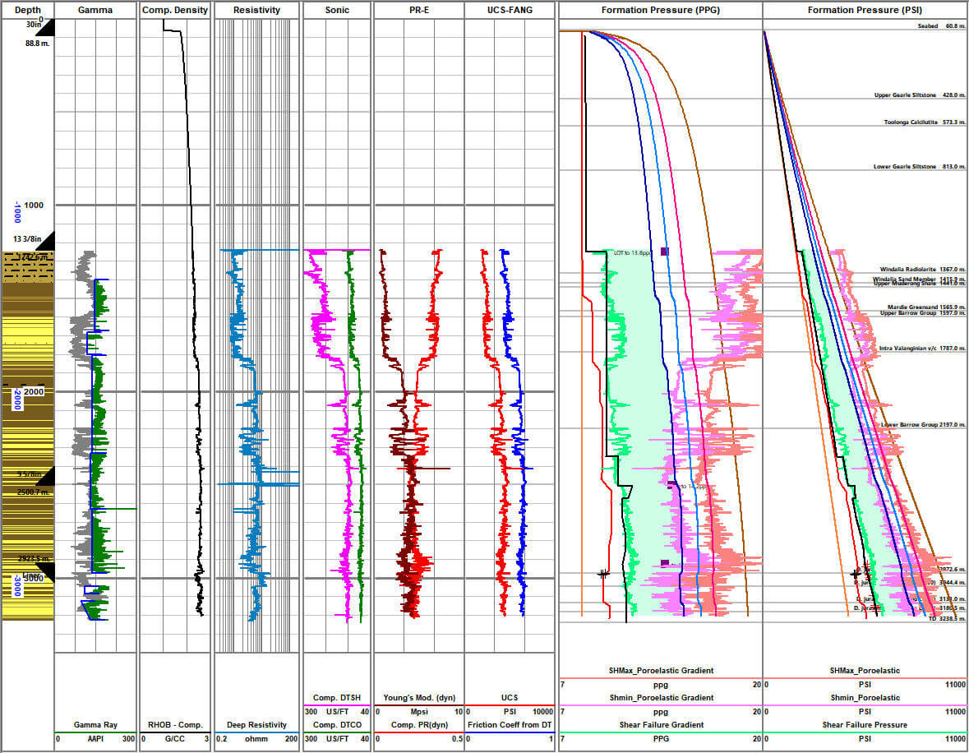
Task: Select the Young's Mod. (dyn) legend
Action: click(419, 697)
